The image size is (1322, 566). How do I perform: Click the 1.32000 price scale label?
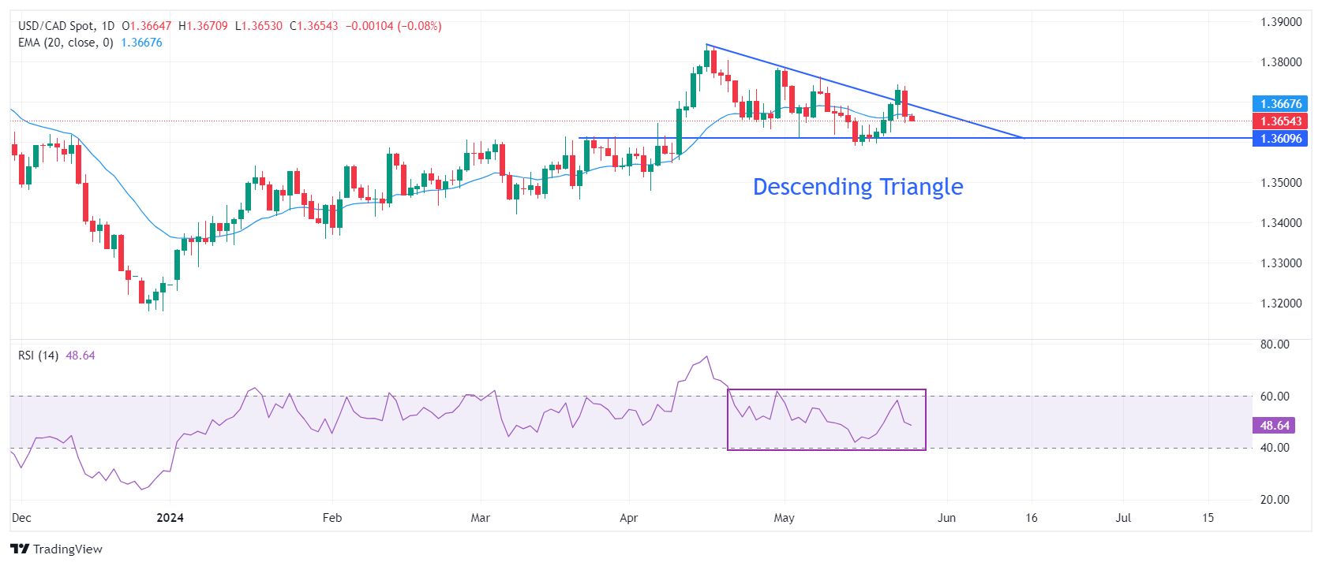(1280, 303)
